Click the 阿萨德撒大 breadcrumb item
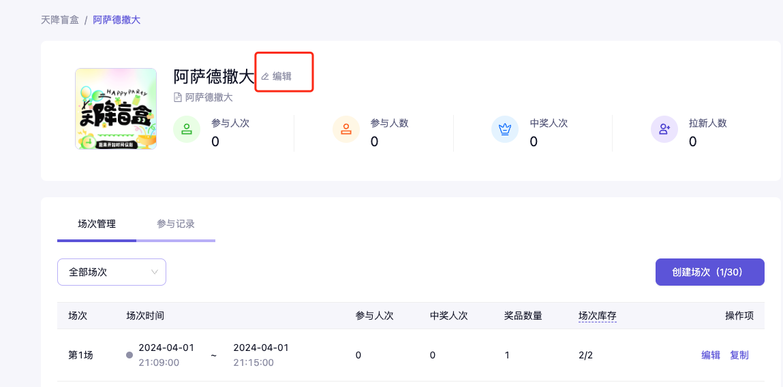 (117, 20)
